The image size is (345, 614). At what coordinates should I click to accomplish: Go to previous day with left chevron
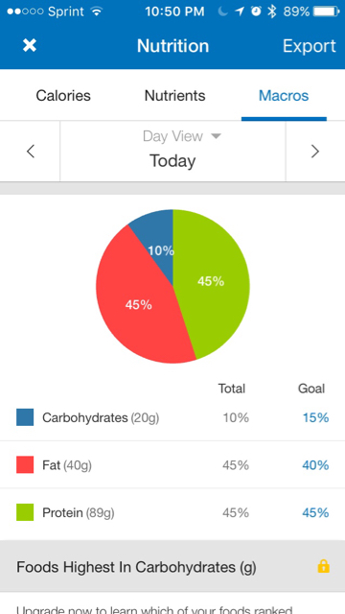pos(31,152)
